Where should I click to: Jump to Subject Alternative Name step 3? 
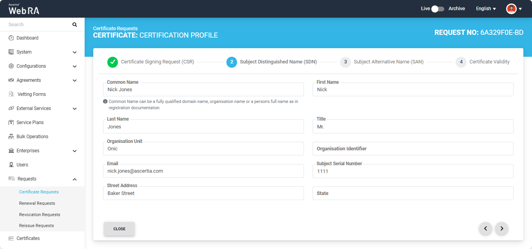[382, 62]
